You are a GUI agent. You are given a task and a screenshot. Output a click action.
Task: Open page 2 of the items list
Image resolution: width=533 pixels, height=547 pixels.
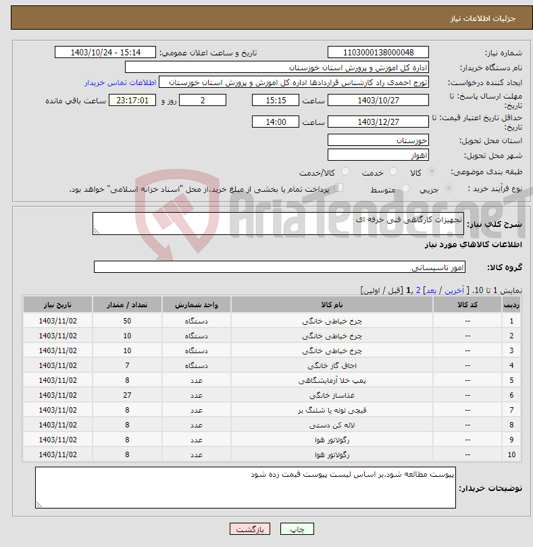(x=418, y=290)
